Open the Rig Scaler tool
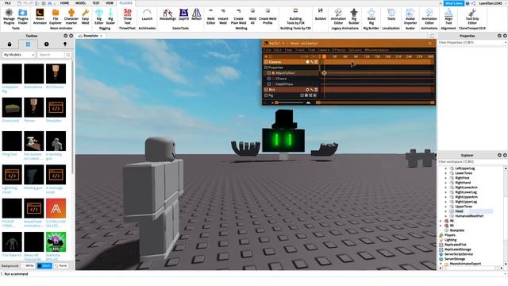 [110, 17]
